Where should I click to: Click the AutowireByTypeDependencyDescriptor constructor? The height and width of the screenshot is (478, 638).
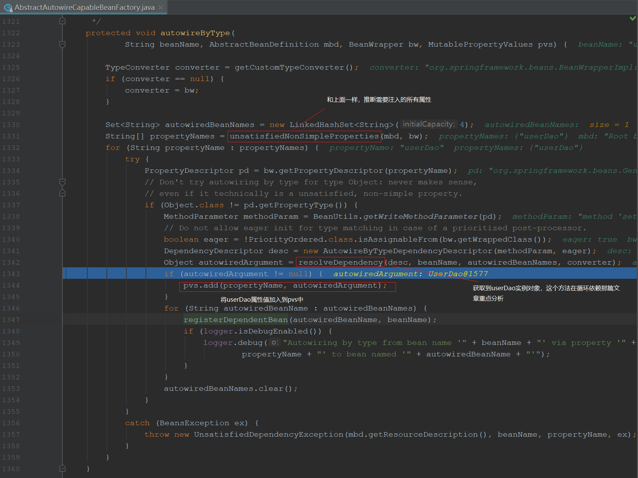pyautogui.click(x=407, y=251)
